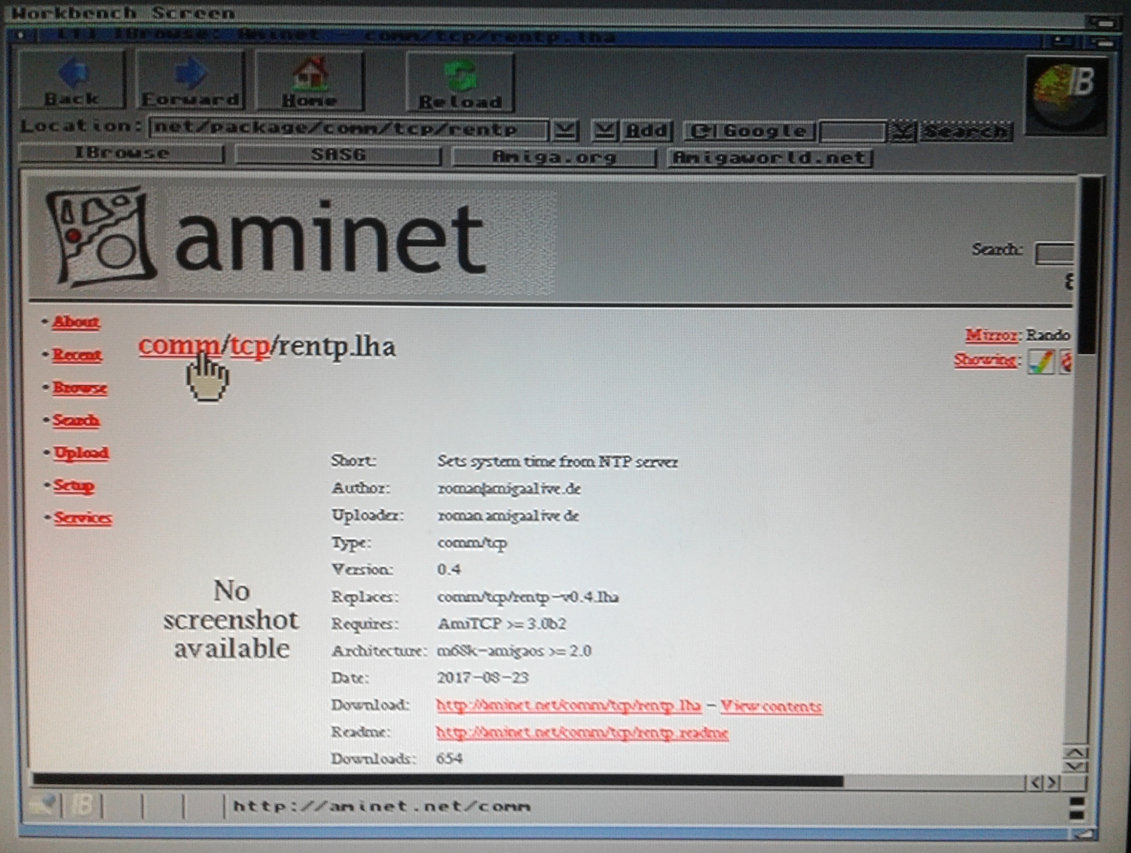
Task: Open bookmark dropdown beside Add
Action: (x=605, y=130)
